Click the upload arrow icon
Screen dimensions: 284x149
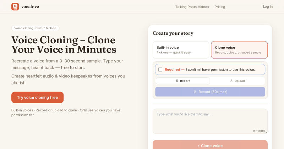231,81
